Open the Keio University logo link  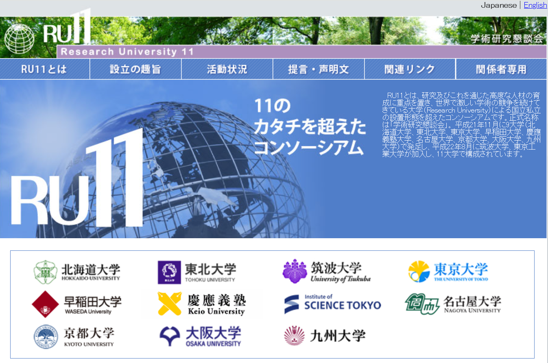(202, 304)
